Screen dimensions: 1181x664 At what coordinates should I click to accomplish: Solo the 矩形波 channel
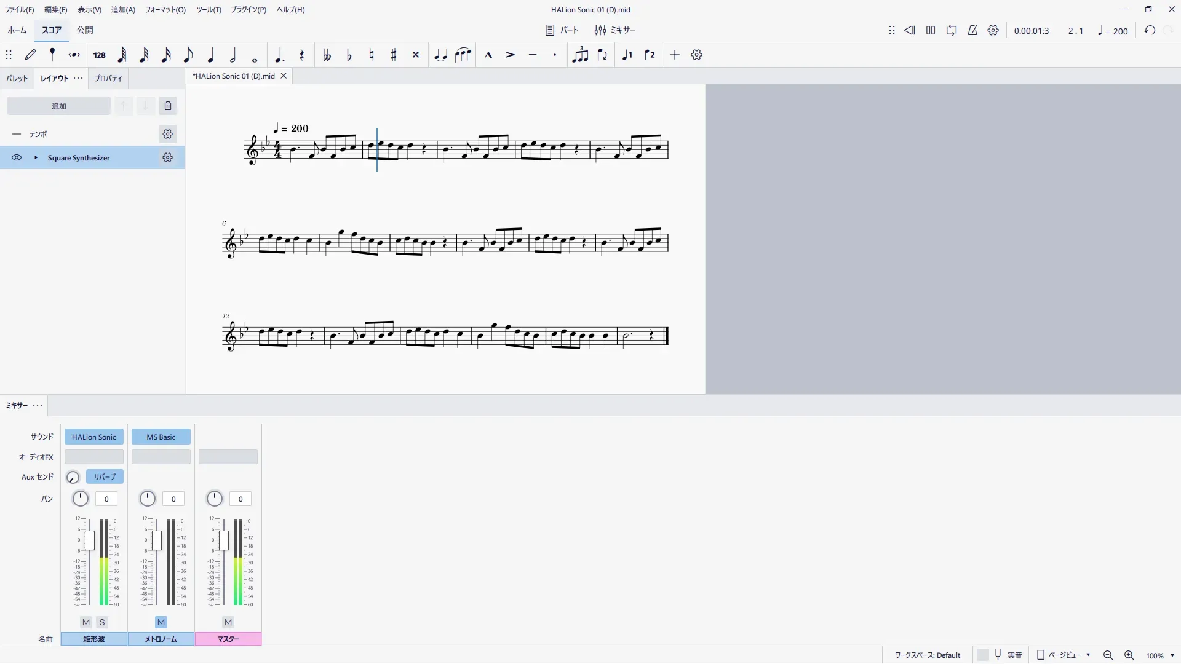(102, 622)
